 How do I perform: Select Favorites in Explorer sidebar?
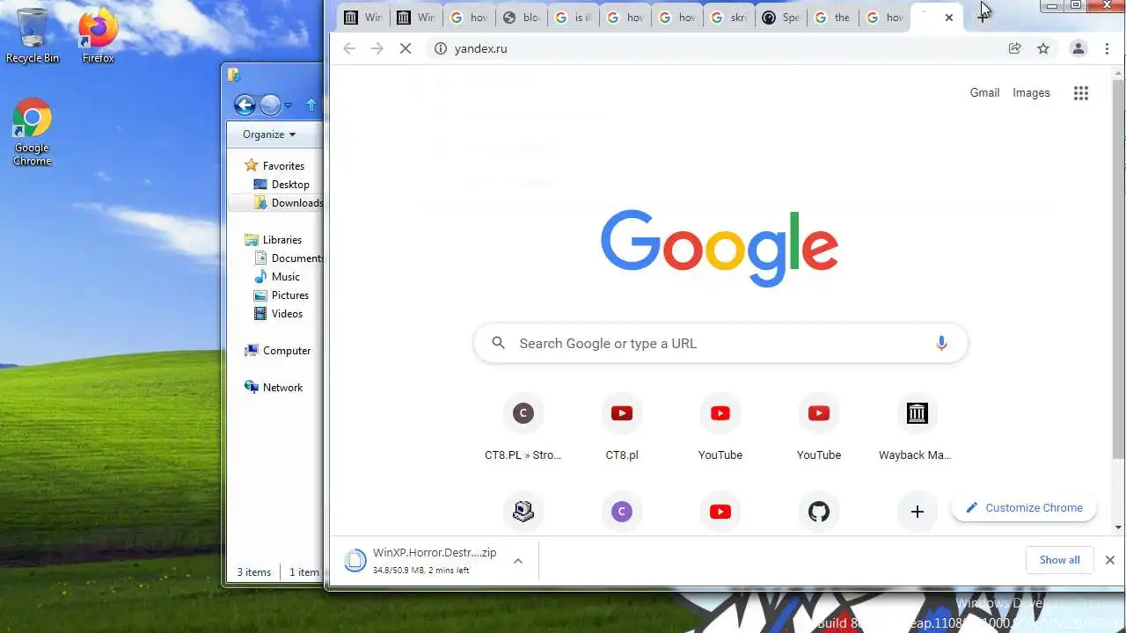274,165
